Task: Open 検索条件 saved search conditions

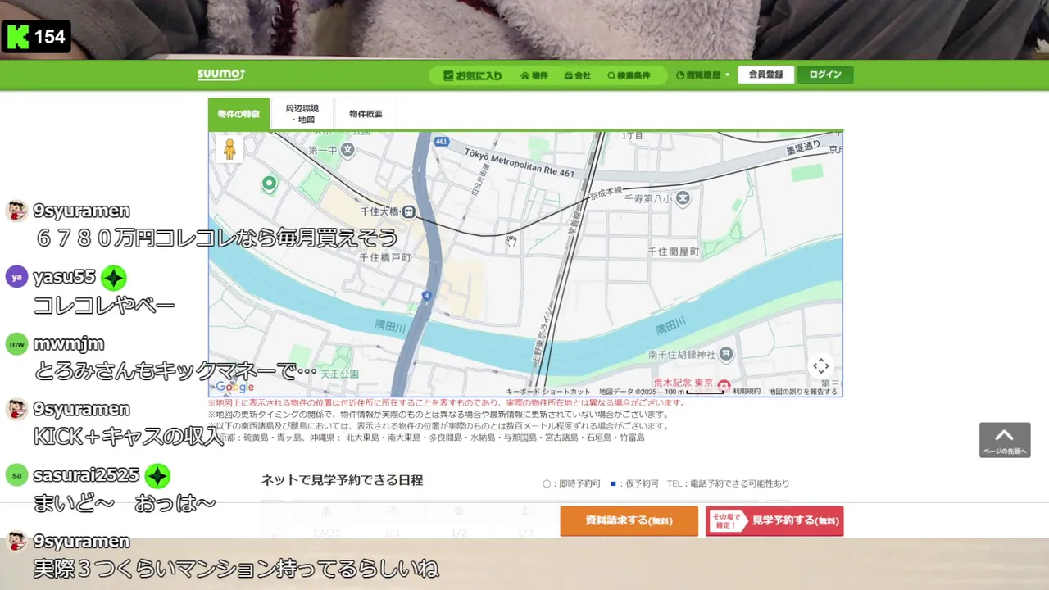Action: (629, 75)
